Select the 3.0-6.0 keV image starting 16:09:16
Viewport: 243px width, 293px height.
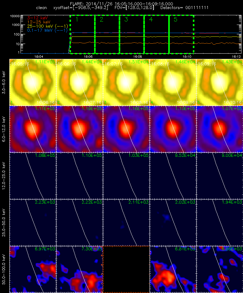(x=219, y=82)
